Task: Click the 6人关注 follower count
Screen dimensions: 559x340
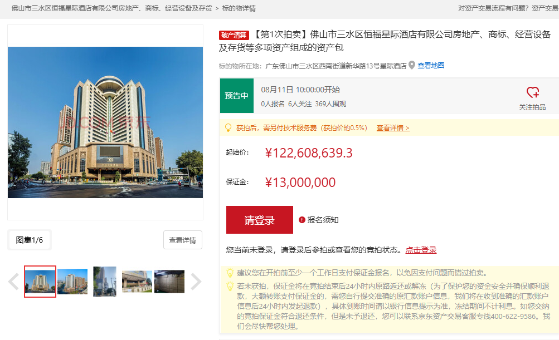Action: [x=300, y=104]
